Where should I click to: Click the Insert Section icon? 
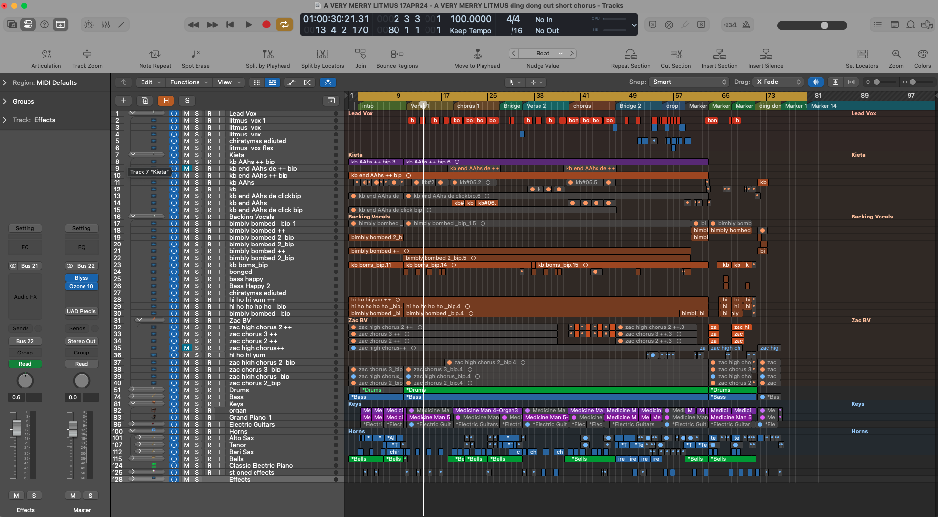pyautogui.click(x=719, y=54)
